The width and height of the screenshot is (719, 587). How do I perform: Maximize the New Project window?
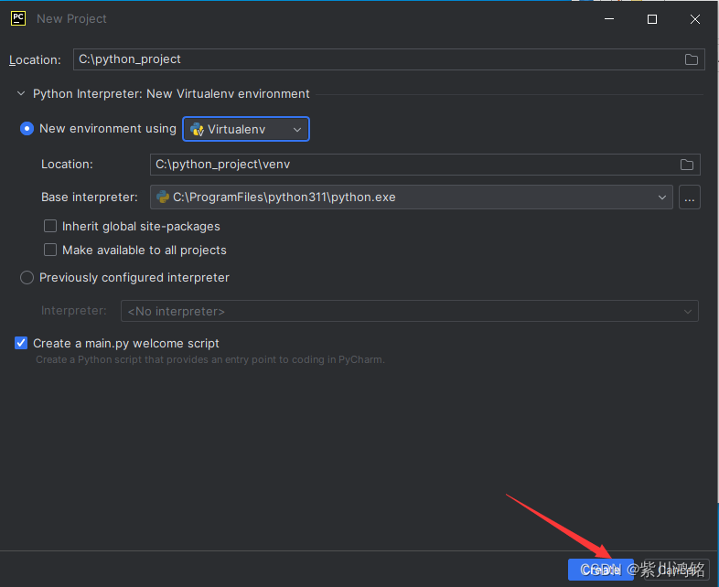click(x=651, y=19)
